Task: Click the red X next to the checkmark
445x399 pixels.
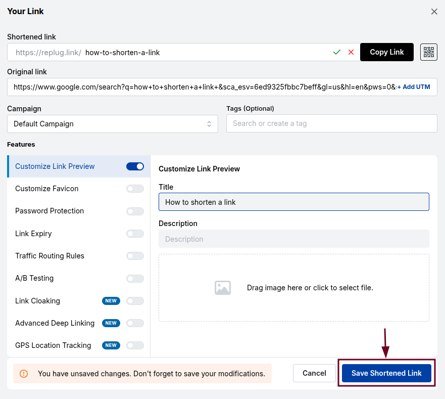Action: 351,52
